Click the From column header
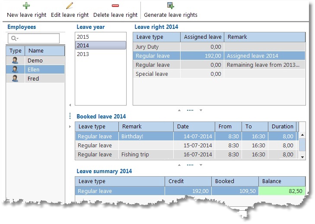This screenshot has width=315, height=224. (229, 126)
